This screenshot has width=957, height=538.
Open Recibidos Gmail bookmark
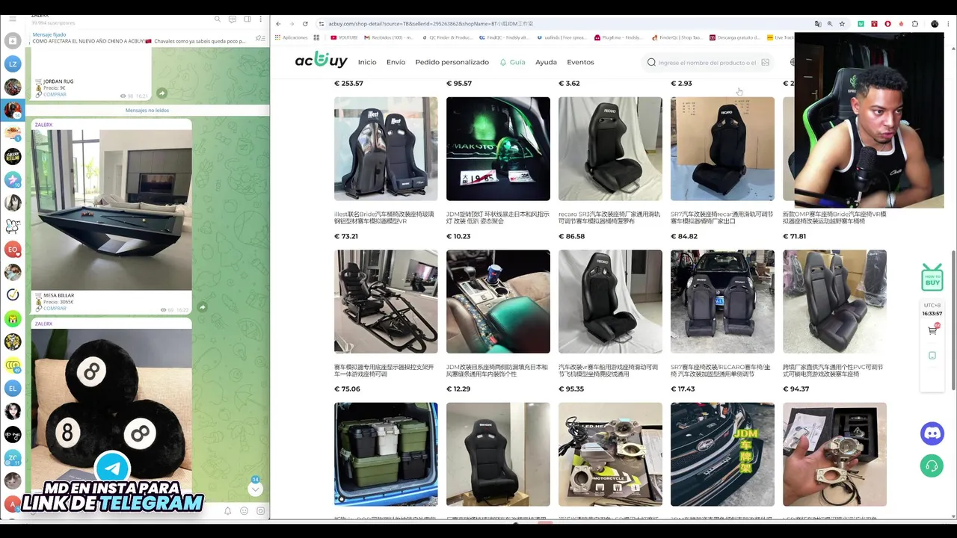point(388,37)
